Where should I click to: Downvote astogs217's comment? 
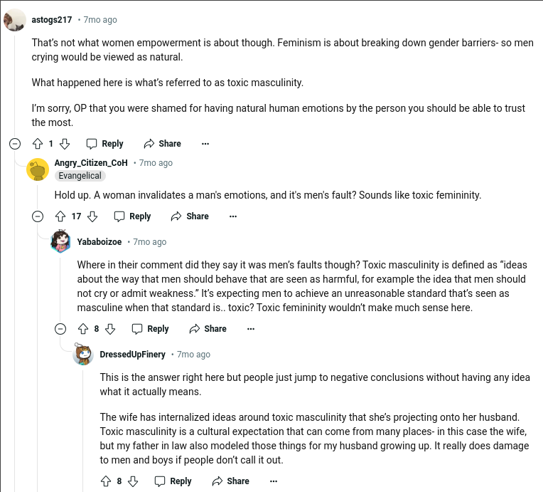click(65, 143)
